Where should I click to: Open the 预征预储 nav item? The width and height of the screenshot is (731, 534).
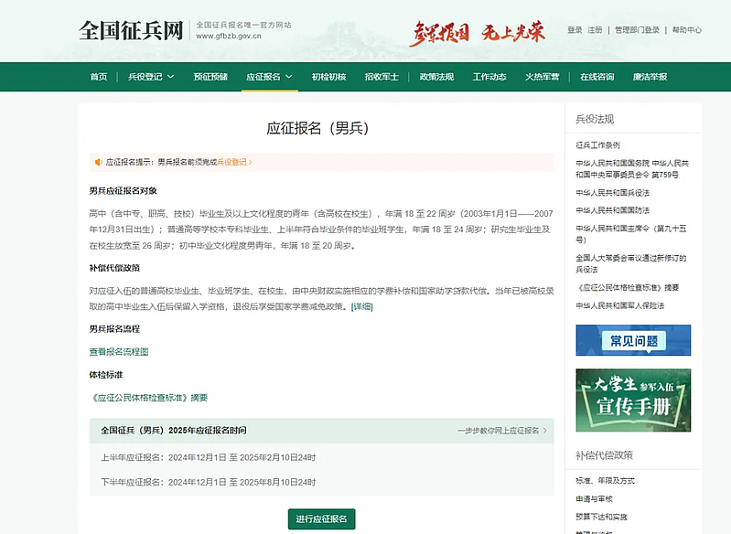[x=210, y=77]
